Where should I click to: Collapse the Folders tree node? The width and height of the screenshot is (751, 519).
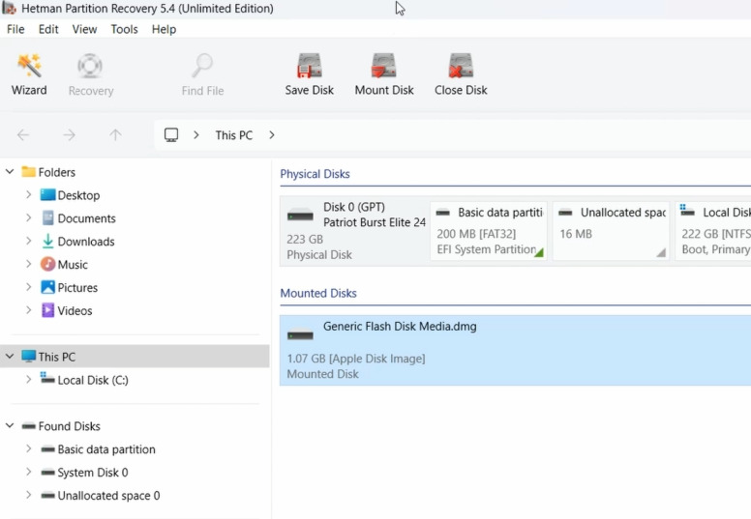[10, 171]
